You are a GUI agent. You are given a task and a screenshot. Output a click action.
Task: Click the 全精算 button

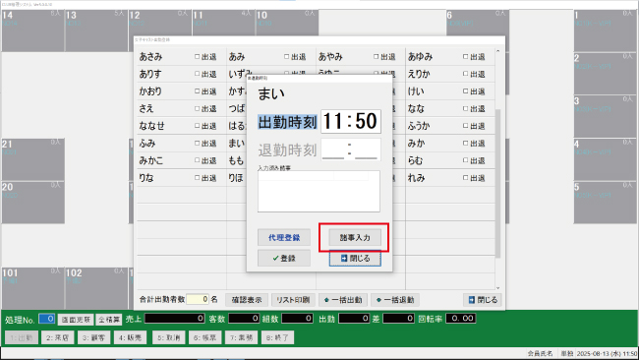[109, 320]
